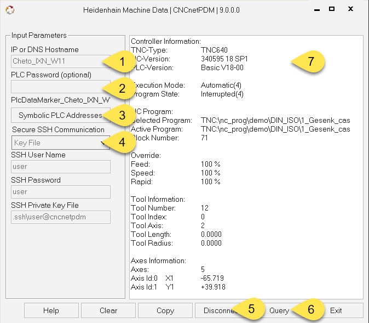
Task: Click the CNCnetPDM app icon in title bar
Action: (x=10, y=10)
